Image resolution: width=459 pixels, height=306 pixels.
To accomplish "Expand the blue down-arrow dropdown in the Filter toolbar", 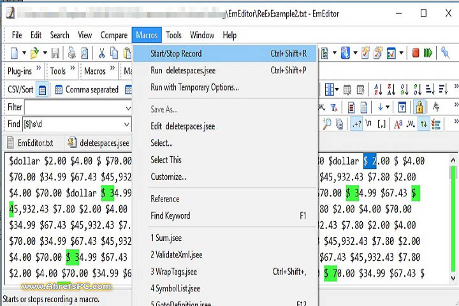I will coord(388,107).
